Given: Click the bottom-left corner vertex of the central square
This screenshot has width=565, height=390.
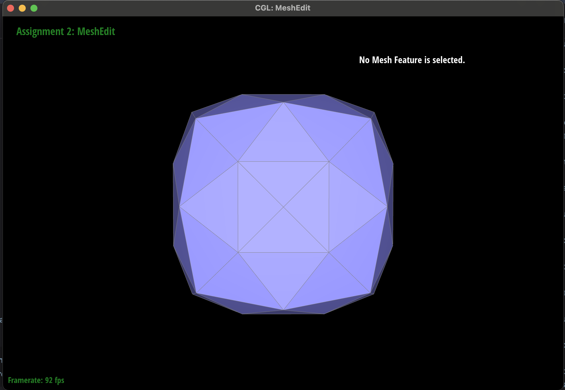Looking at the screenshot, I should [x=238, y=252].
